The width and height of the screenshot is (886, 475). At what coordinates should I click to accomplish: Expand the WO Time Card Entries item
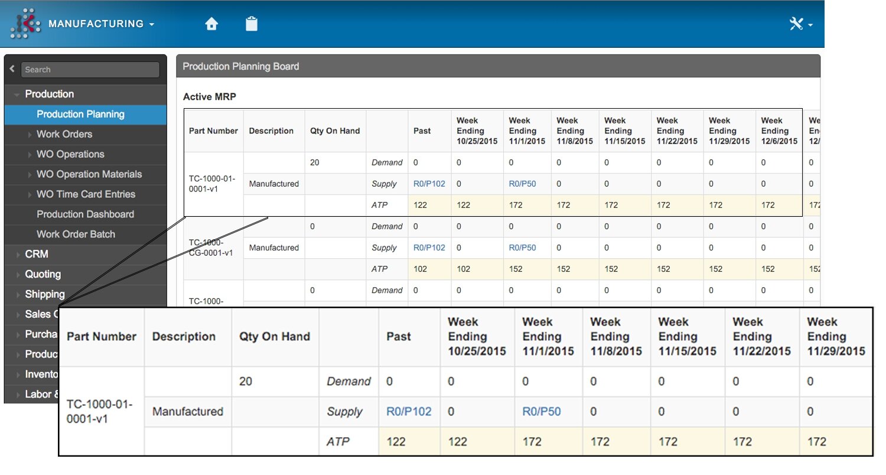(86, 194)
